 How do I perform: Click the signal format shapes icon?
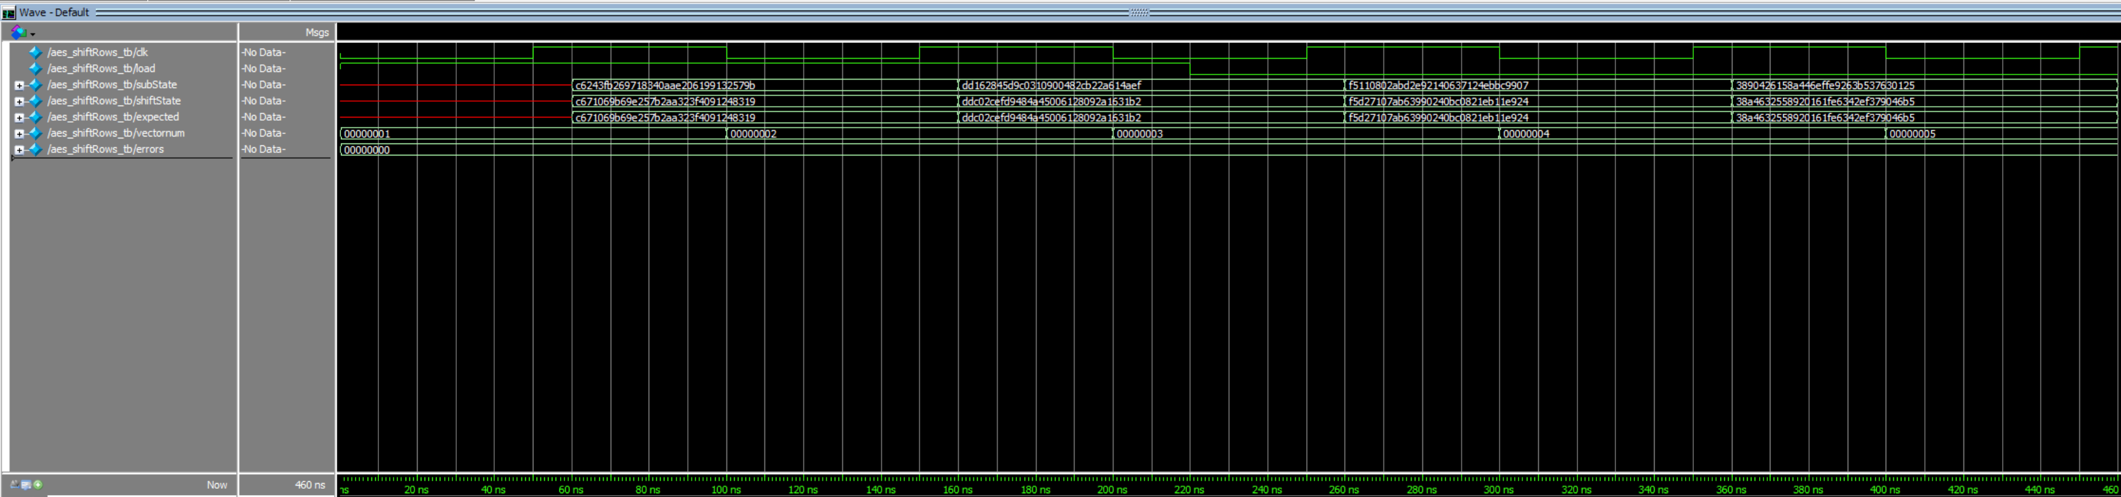pyautogui.click(x=18, y=33)
